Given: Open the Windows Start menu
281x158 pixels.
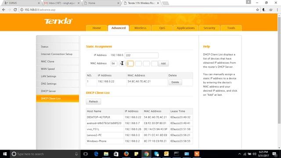Looking at the screenshot, I should pos(5,154).
